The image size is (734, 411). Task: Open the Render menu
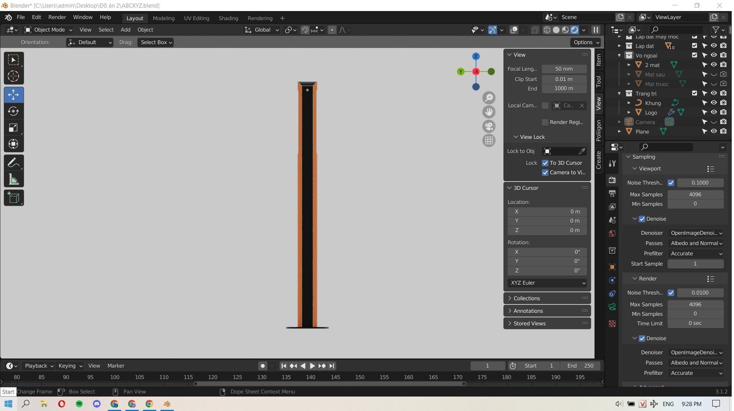[57, 17]
